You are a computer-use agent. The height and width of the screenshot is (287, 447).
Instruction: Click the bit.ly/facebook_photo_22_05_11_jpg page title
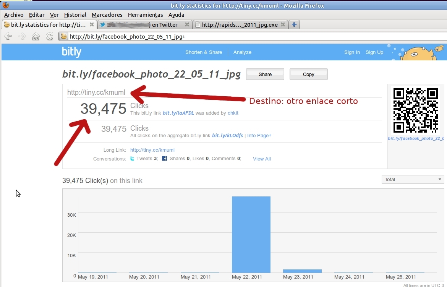click(x=151, y=74)
